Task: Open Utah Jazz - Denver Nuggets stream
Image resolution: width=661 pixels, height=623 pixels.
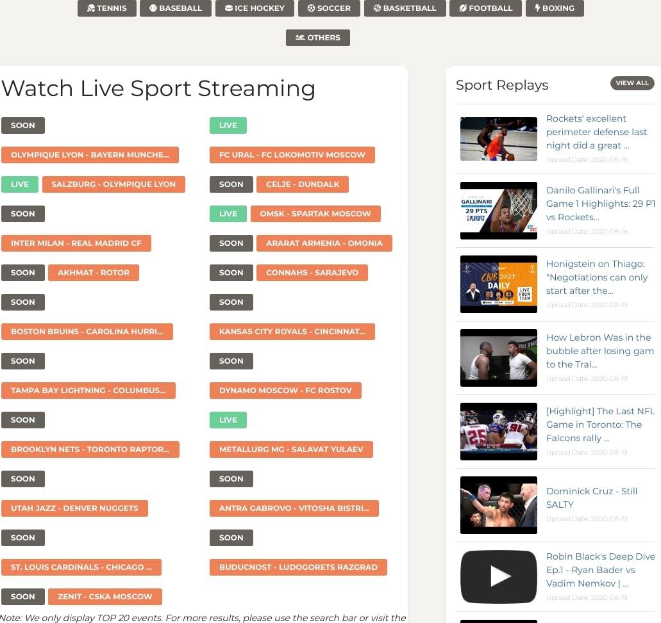Action: point(74,508)
